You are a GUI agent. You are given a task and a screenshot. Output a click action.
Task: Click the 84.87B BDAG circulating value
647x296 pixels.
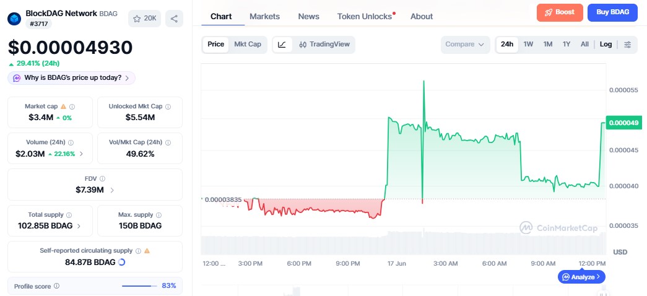point(90,262)
